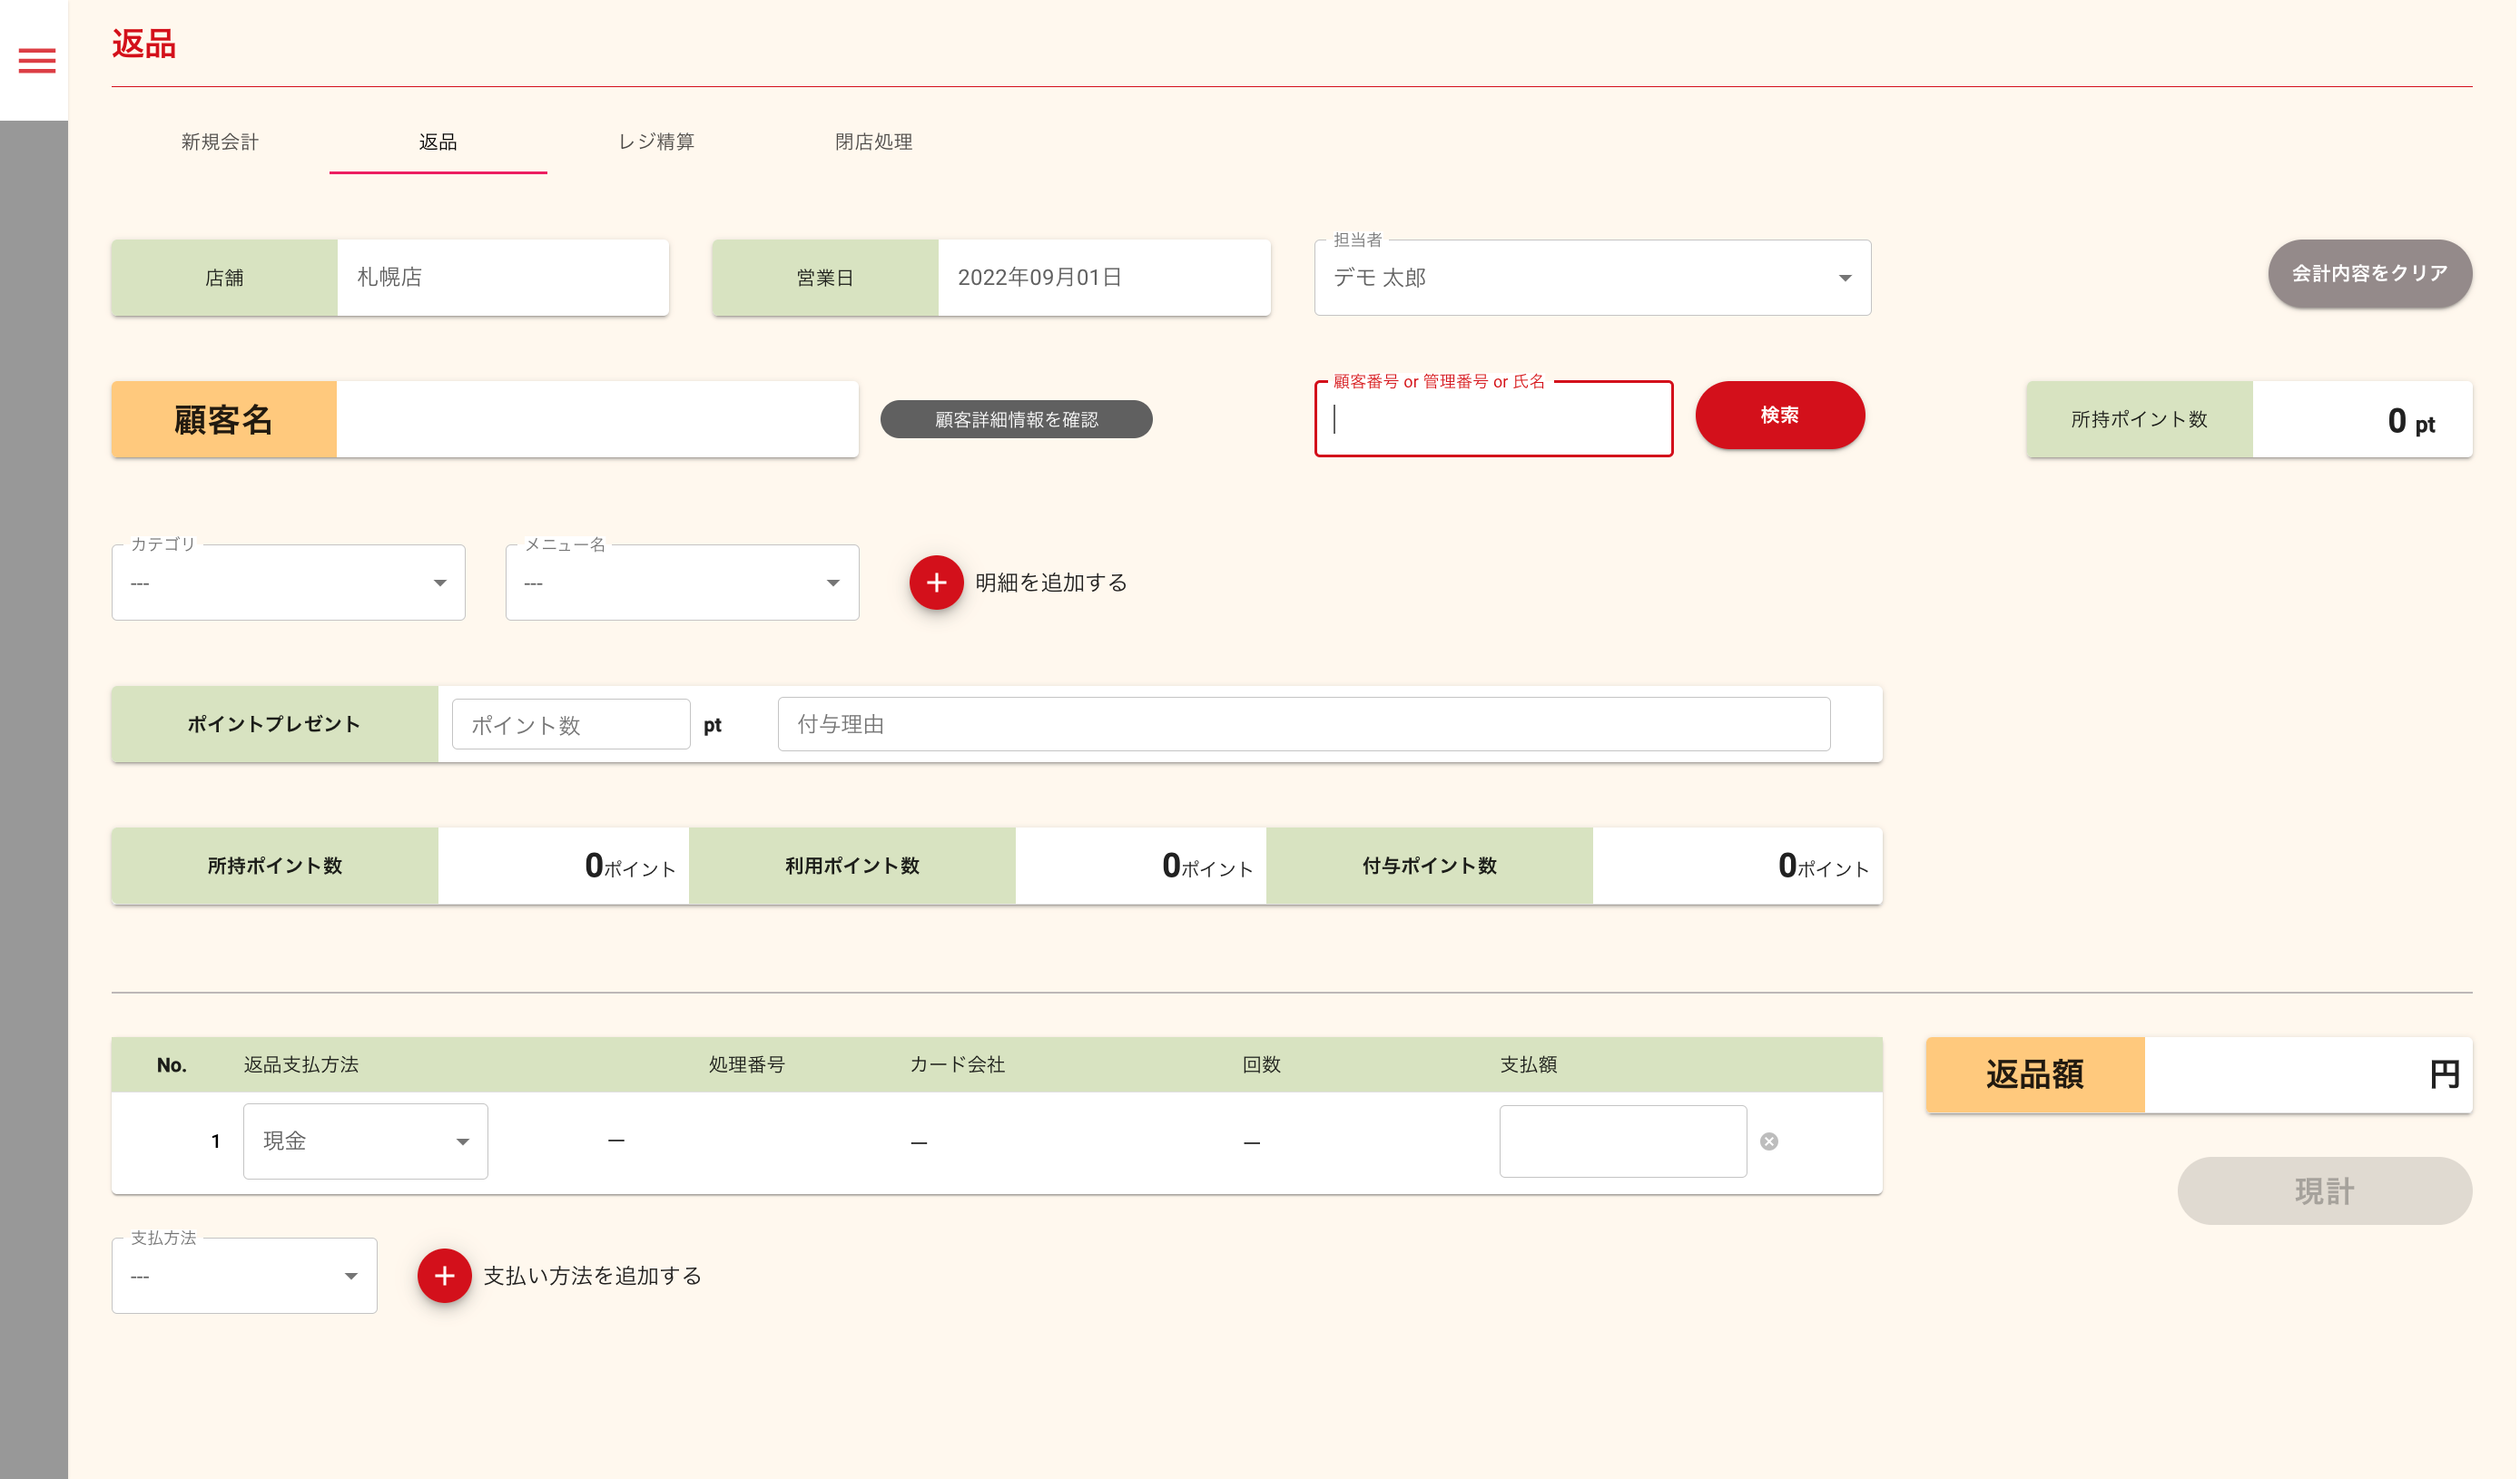2520x1479 pixels.
Task: Click the red plus icon to add a line item
Action: point(936,583)
